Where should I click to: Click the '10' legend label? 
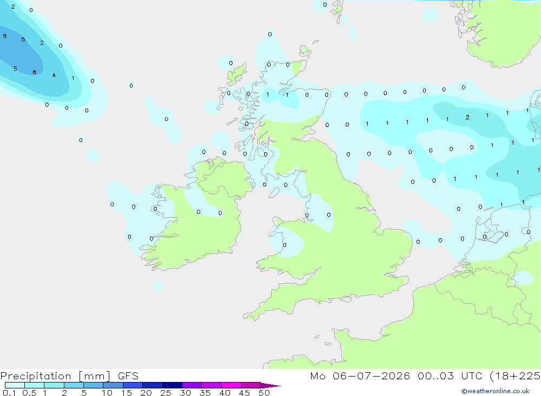tap(107, 393)
